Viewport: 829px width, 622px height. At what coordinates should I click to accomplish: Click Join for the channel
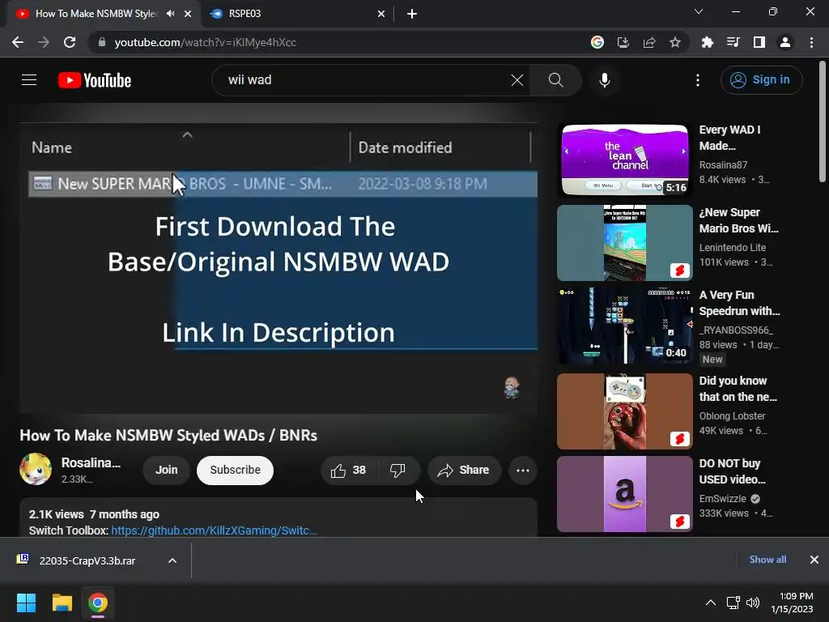(x=167, y=471)
